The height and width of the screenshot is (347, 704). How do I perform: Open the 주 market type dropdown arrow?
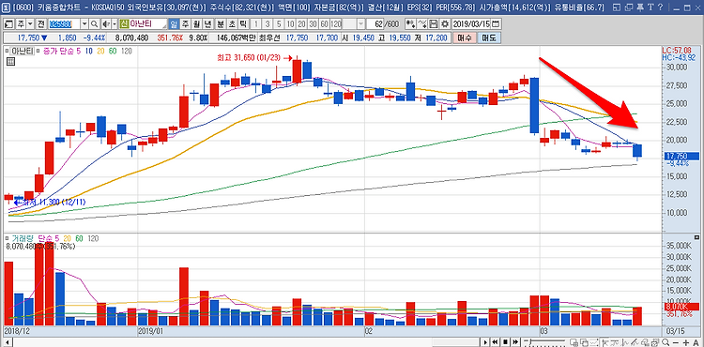tap(30, 23)
